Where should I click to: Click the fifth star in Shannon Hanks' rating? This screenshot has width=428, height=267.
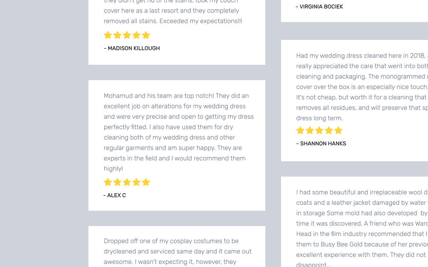(338, 131)
